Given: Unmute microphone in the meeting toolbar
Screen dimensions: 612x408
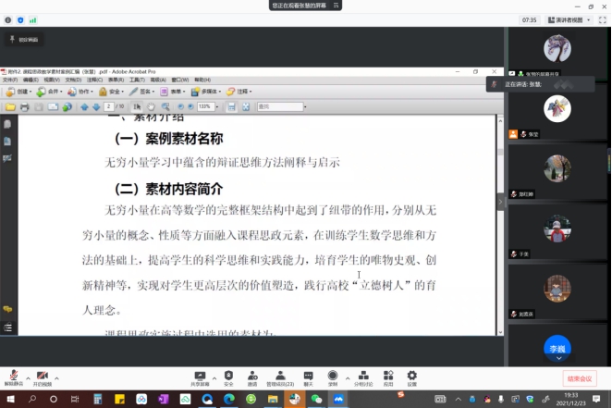Looking at the screenshot, I should tap(14, 377).
